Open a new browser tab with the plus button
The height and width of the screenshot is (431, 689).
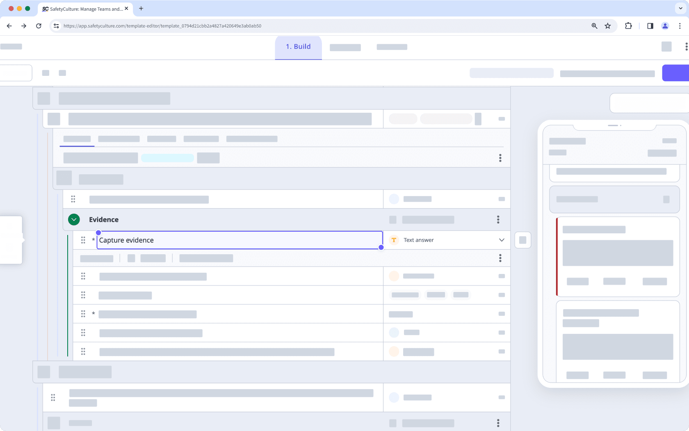pos(141,9)
